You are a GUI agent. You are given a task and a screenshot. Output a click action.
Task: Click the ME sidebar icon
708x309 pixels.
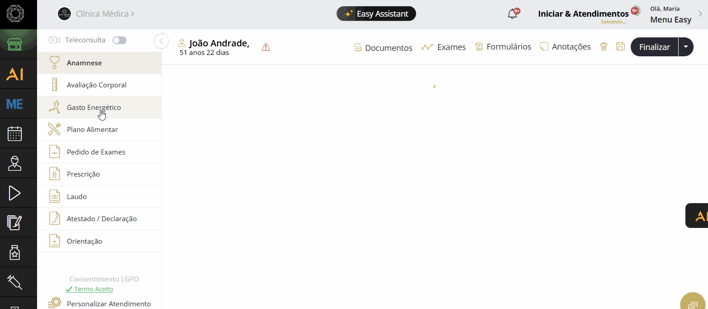pyautogui.click(x=15, y=104)
